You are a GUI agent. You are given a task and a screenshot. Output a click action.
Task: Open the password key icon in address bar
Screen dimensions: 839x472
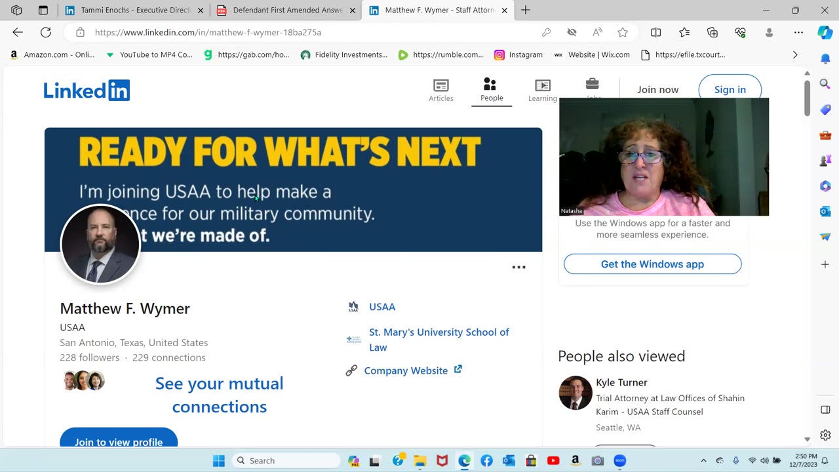click(x=546, y=32)
